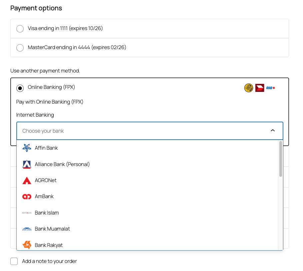The height and width of the screenshot is (271, 303).
Task: Click the Bank Rakyat orange logo
Action: coord(27,245)
